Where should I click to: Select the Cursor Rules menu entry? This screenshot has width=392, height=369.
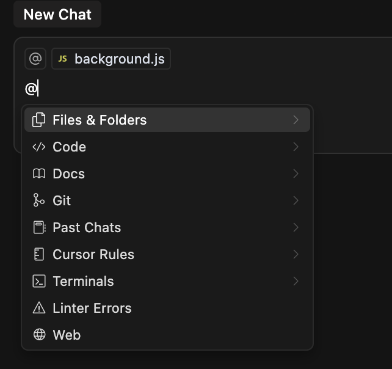93,254
